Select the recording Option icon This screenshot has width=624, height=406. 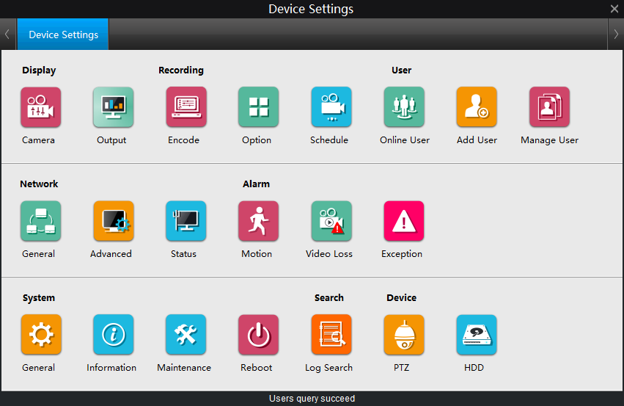258,107
